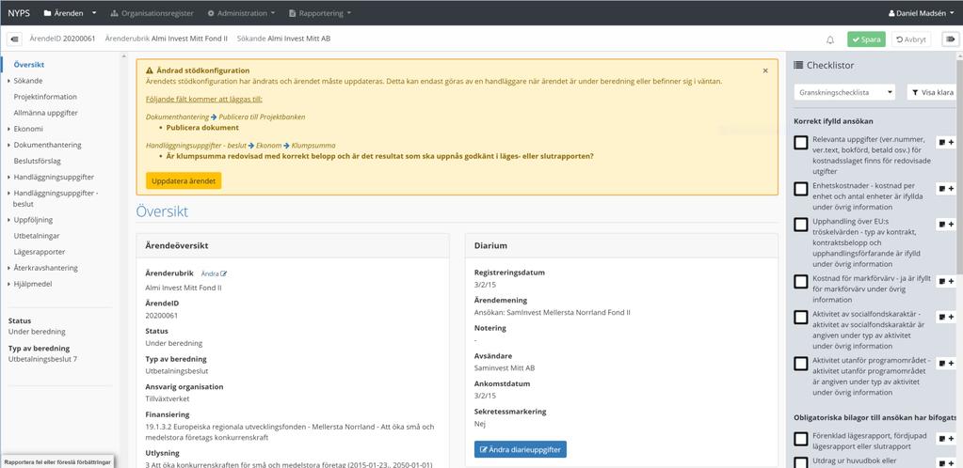Add note for Aktivitet utanför programområdet item
Viewport: 963px width, 468px height.
click(x=946, y=363)
